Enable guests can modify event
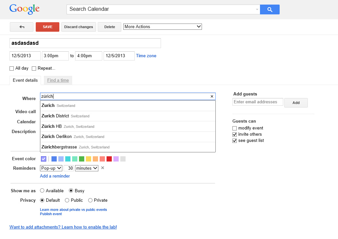Viewport: 338px width, 239px height. coord(234,128)
